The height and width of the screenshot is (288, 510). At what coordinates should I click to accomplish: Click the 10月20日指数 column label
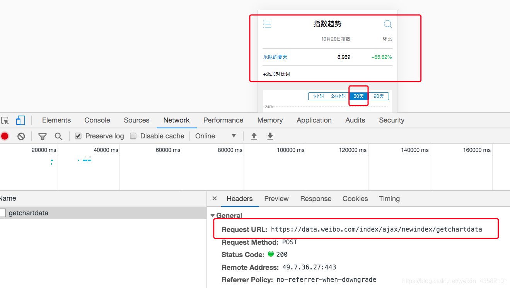[336, 39]
